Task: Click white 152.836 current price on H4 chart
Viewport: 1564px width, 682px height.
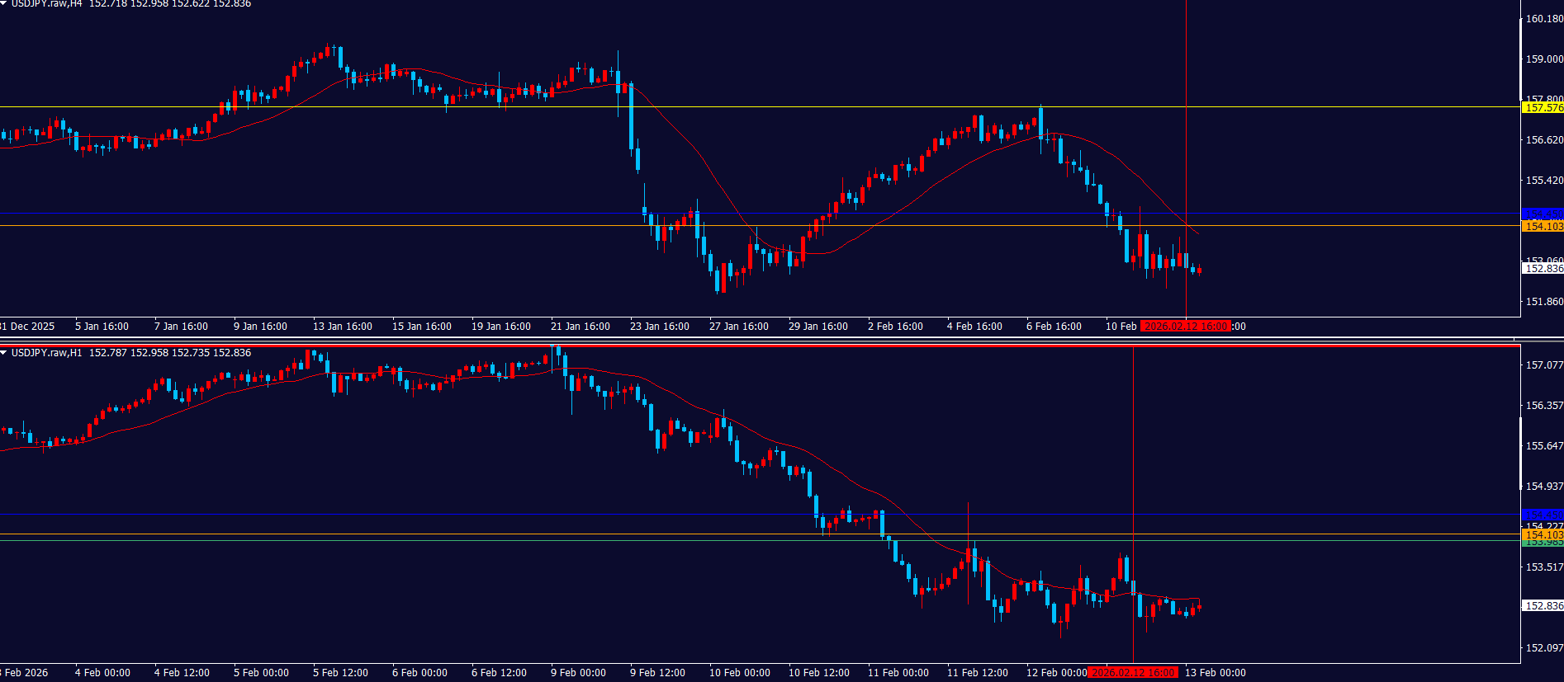Action: (x=1543, y=269)
